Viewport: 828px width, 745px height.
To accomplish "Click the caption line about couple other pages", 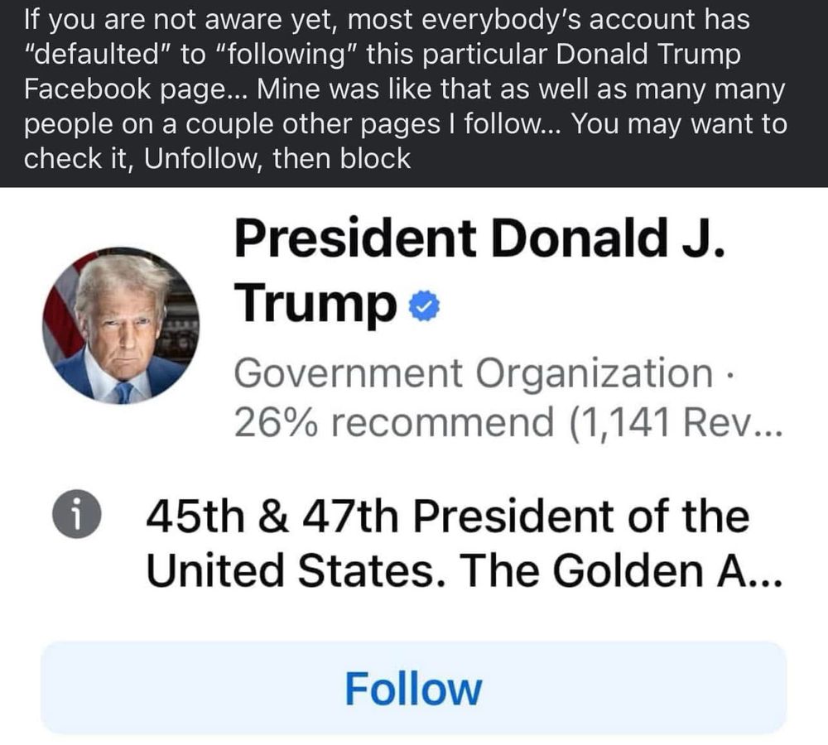I will pyautogui.click(x=406, y=124).
